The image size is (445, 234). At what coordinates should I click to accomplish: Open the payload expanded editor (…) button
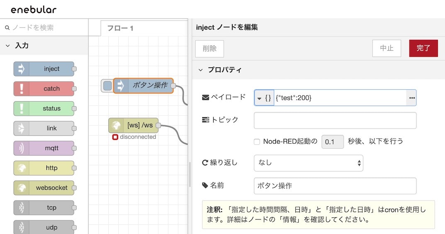click(411, 98)
